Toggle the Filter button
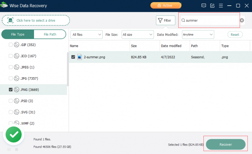This screenshot has width=252, height=154. 166,20
